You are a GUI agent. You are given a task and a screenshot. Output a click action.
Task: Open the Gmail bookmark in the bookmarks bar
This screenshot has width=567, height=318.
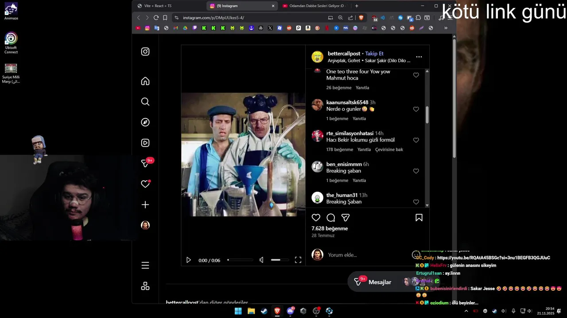176,28
